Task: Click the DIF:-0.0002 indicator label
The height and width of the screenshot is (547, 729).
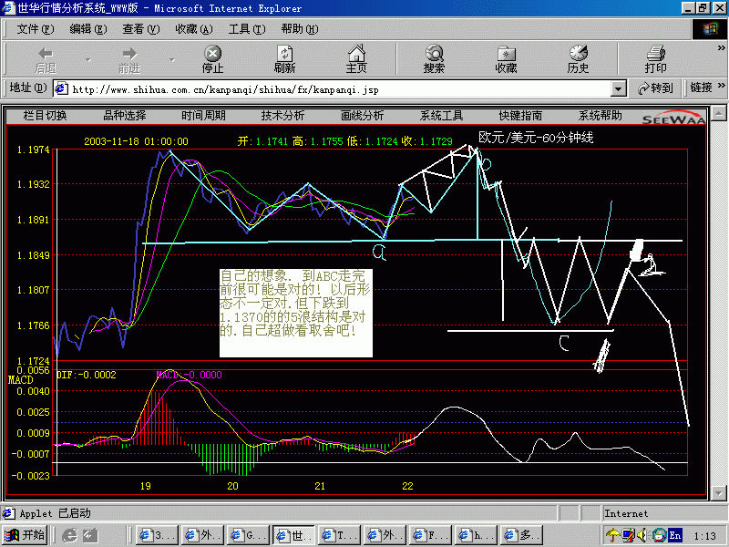Action: [x=87, y=375]
